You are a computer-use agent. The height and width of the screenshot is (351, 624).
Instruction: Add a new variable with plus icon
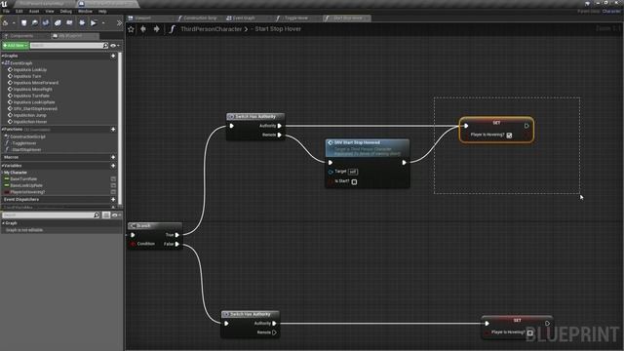[113, 166]
